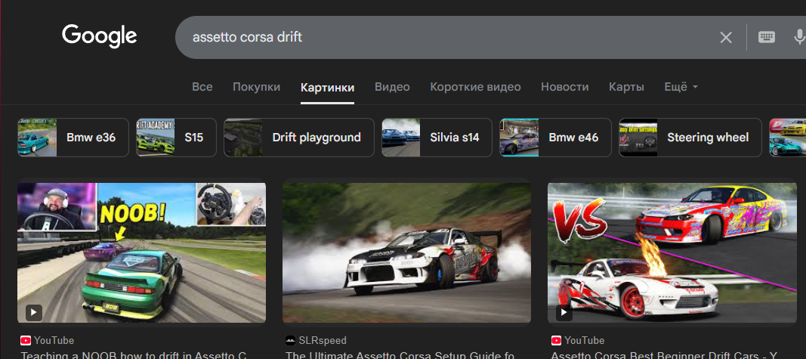
Task: Click the Silvia s14 chip image
Action: (401, 138)
